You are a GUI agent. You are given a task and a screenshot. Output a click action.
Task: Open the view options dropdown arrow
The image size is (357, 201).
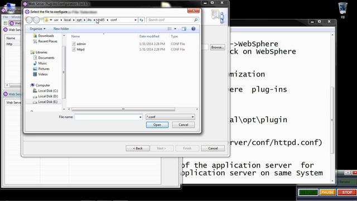(x=175, y=28)
